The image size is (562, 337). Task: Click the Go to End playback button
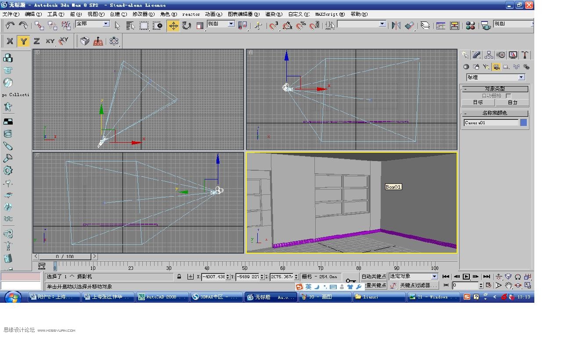tap(486, 276)
